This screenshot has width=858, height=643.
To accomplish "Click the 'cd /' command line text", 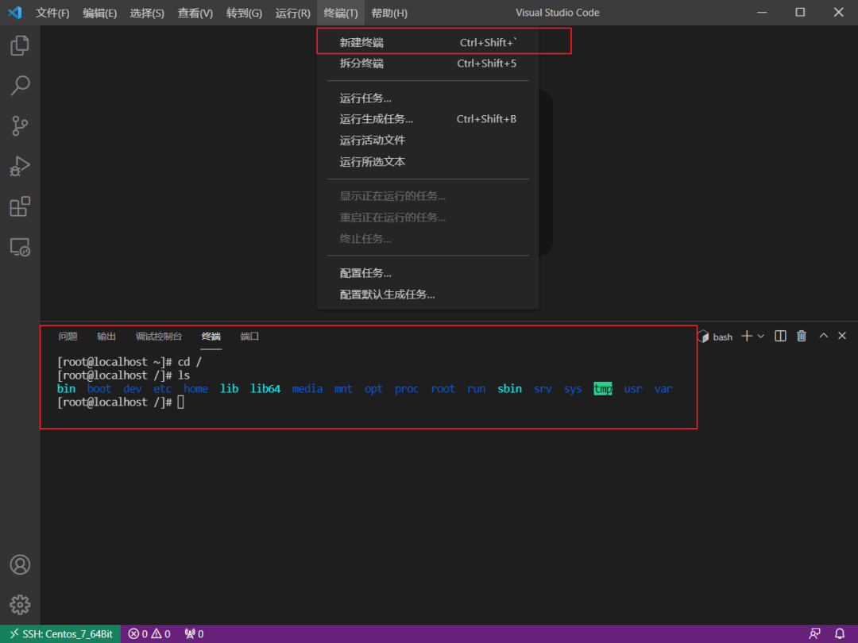I will click(x=190, y=362).
